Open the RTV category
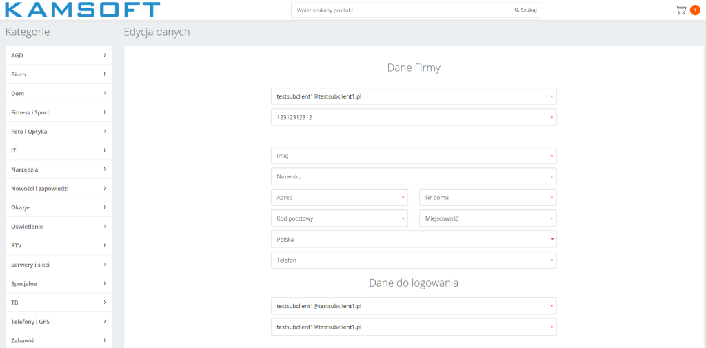706x348 pixels. (x=17, y=245)
